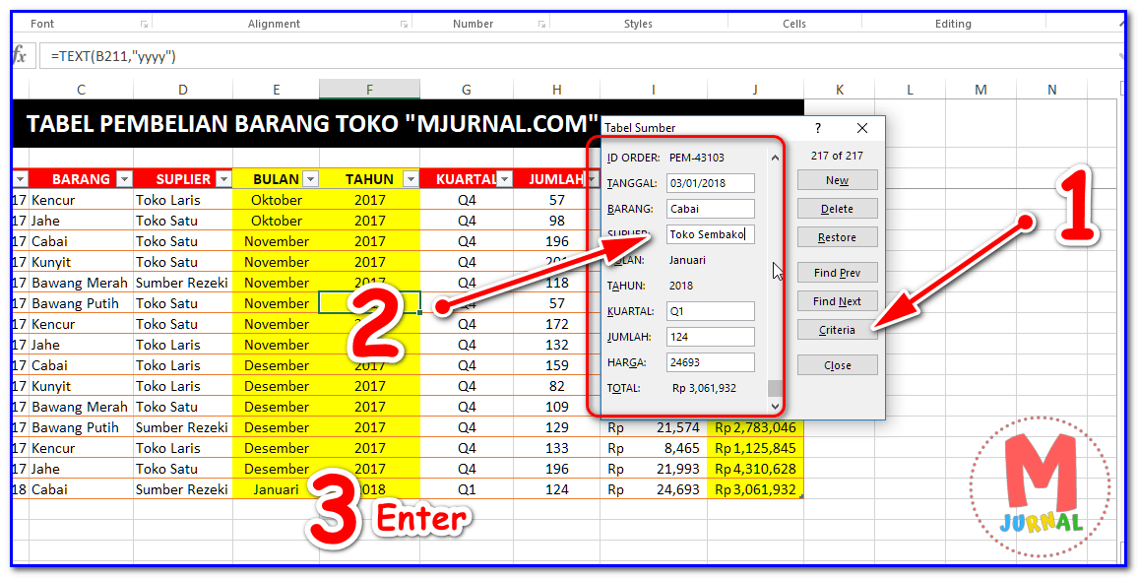Screen dimensions: 1138x578
Task: Click the Q1 cell in the KUARTAL column
Action: (466, 489)
